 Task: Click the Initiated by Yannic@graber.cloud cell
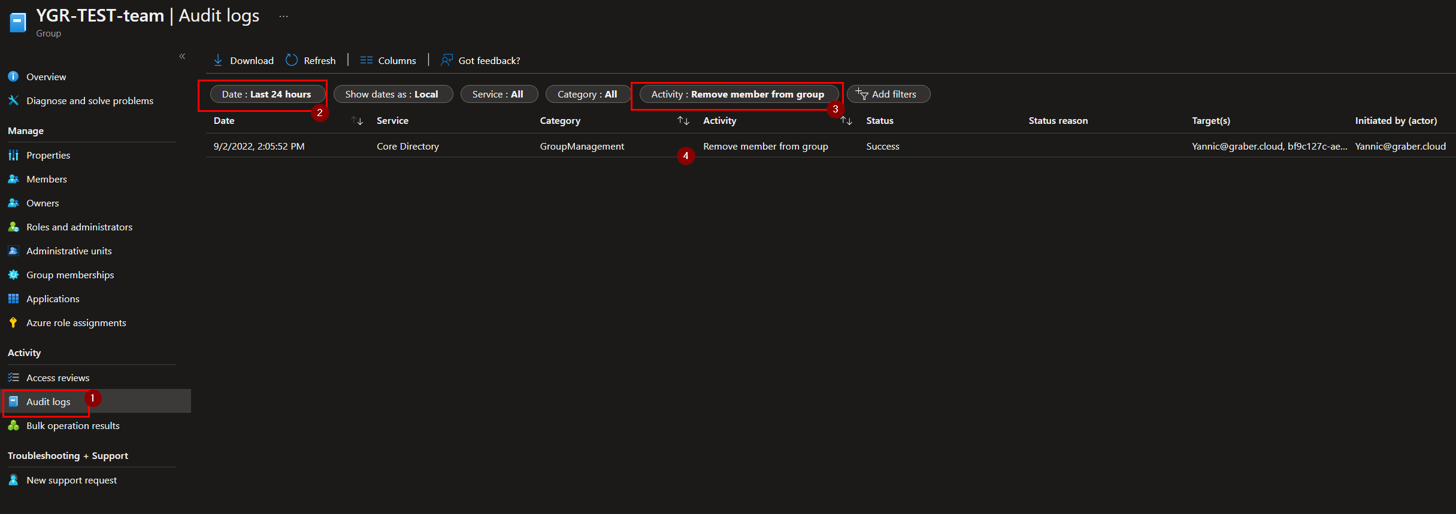1400,146
